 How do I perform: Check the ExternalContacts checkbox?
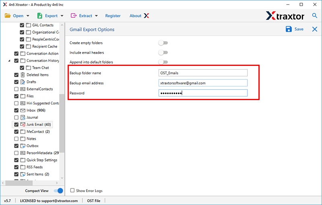pos(16,89)
